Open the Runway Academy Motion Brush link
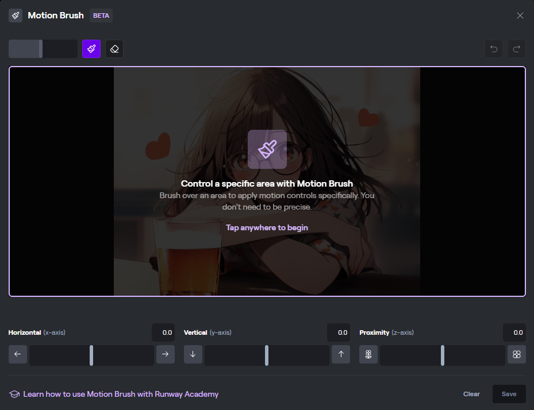This screenshot has width=534, height=410. pos(121,394)
